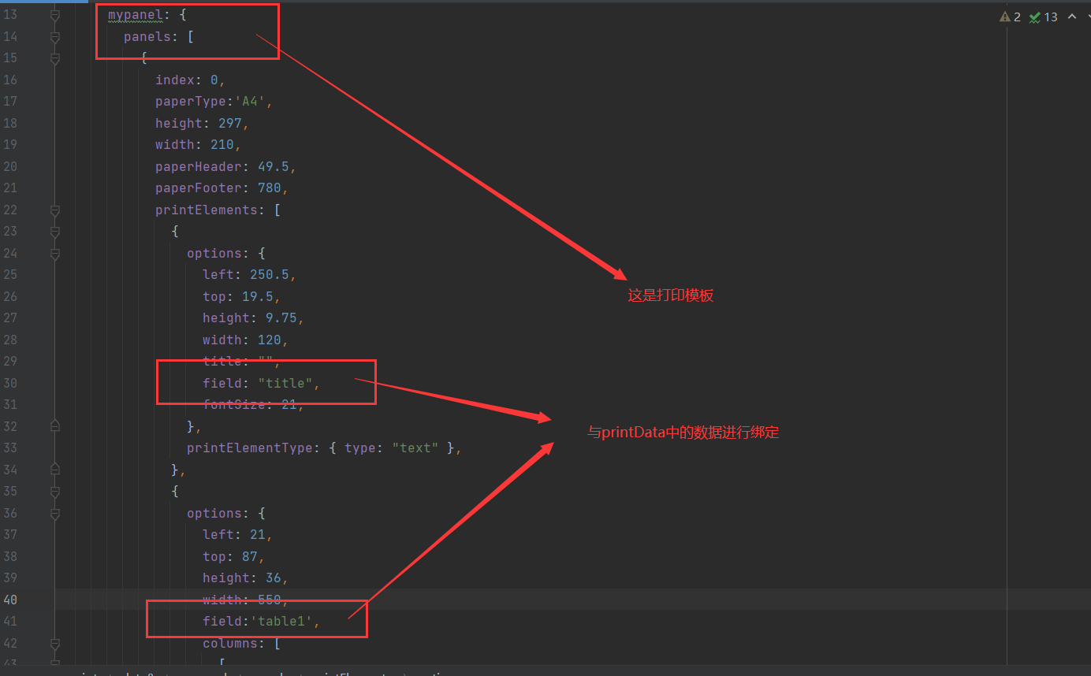This screenshot has width=1091, height=676.
Task: Click the 'options: {' text on line 24
Action: (226, 253)
